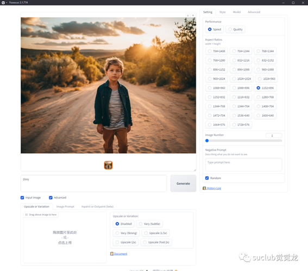The image size is (308, 271).
Task: Click the Image Number slider handle
Action: point(207,140)
